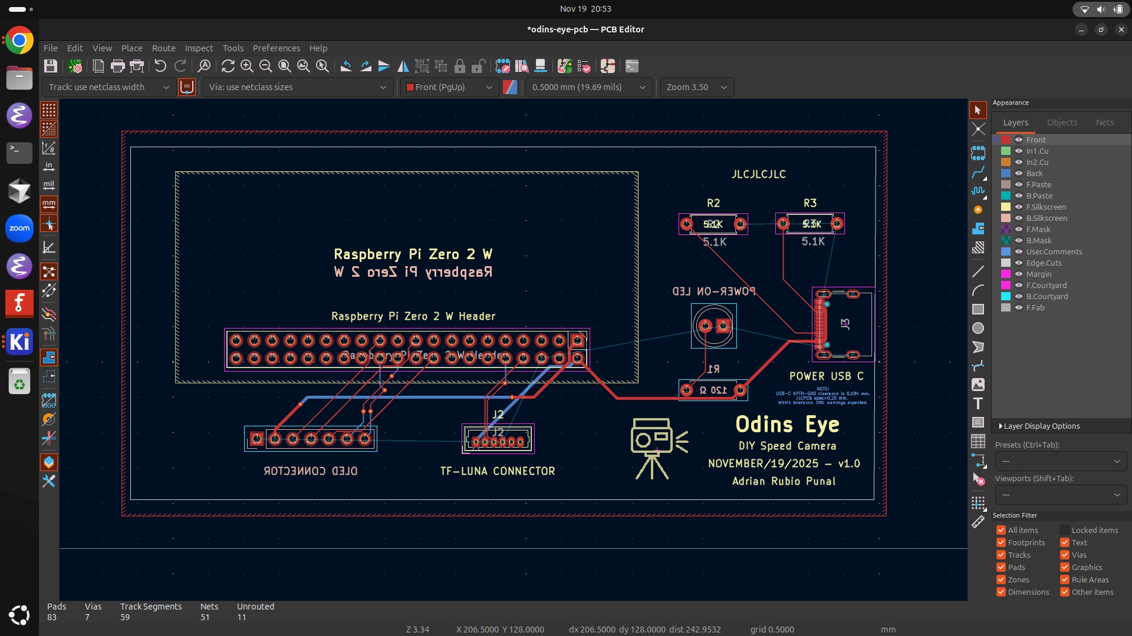Switch to the Nets tab

coord(1105,122)
